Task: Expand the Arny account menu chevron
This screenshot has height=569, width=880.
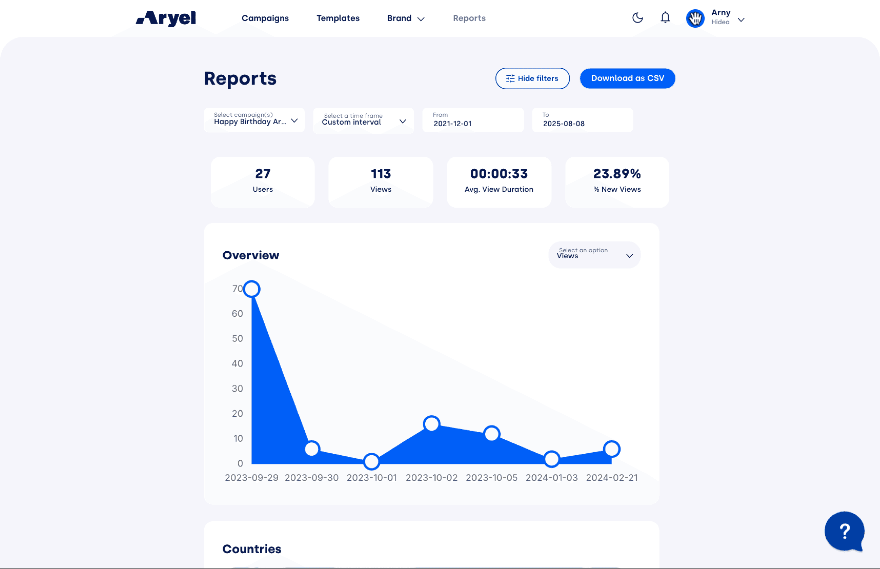Action: pos(741,20)
